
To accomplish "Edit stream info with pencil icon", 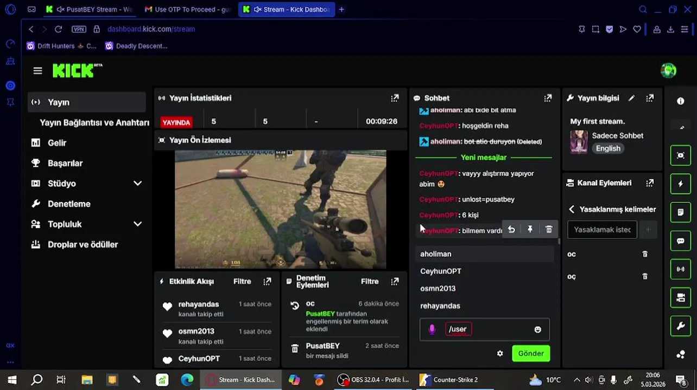I will coord(631,98).
